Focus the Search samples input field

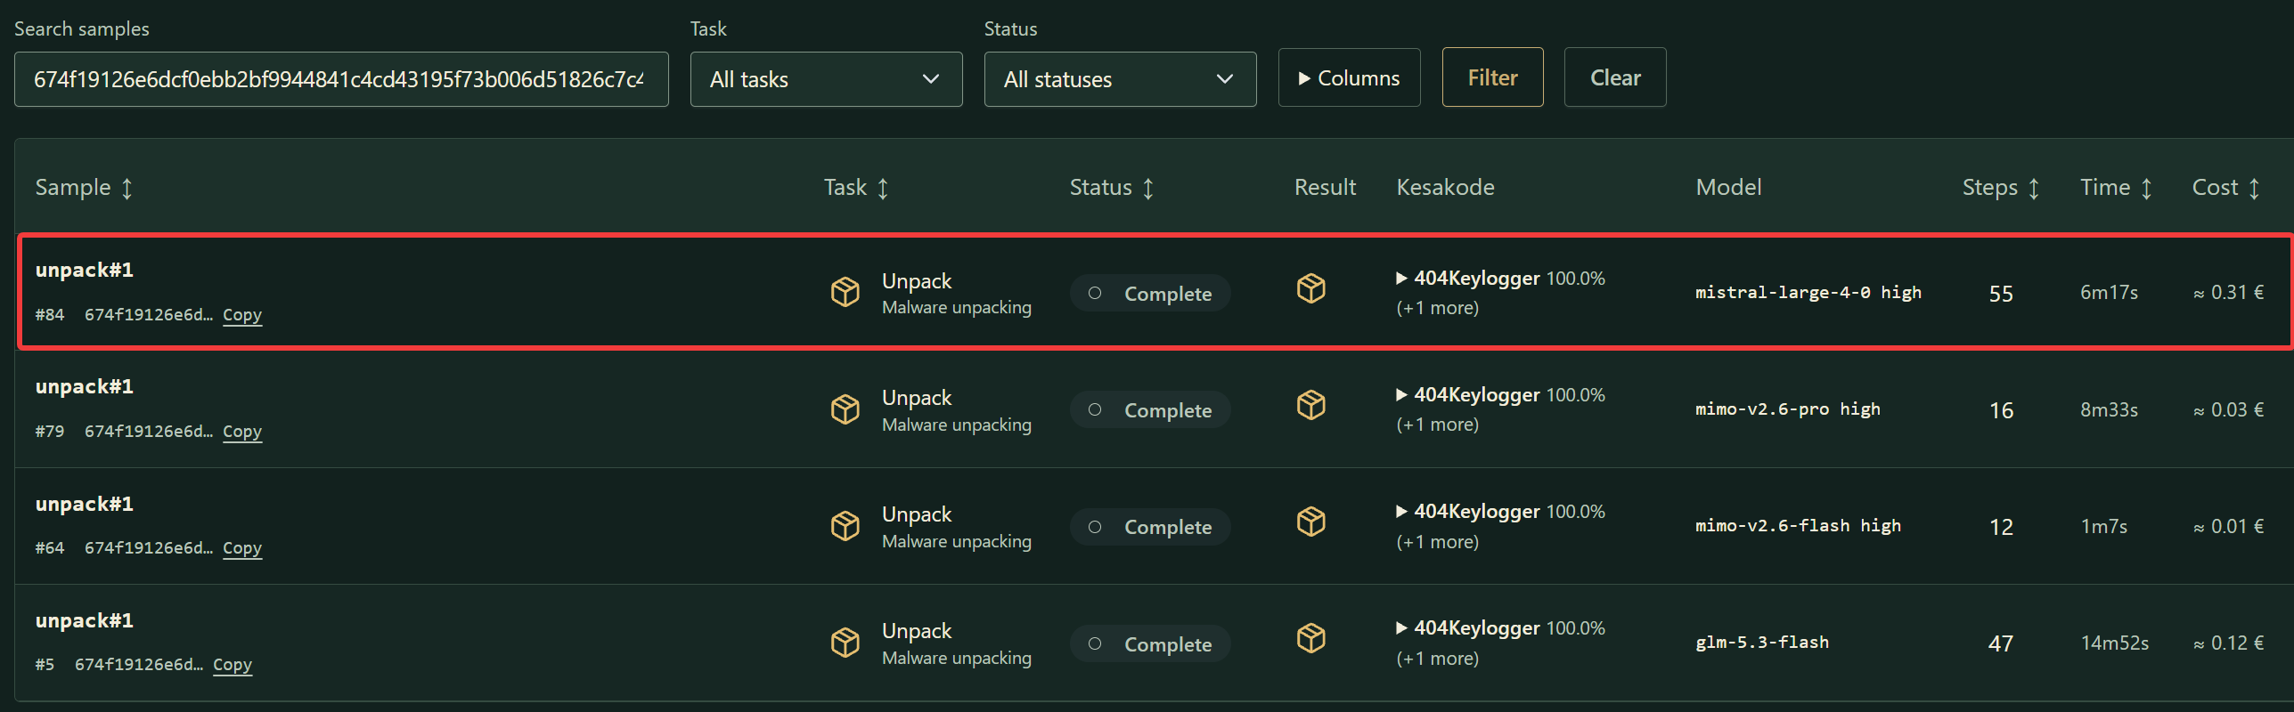pos(341,79)
